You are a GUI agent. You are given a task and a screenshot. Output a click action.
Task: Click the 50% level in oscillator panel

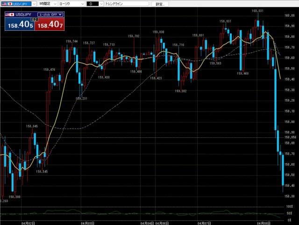click(290, 212)
